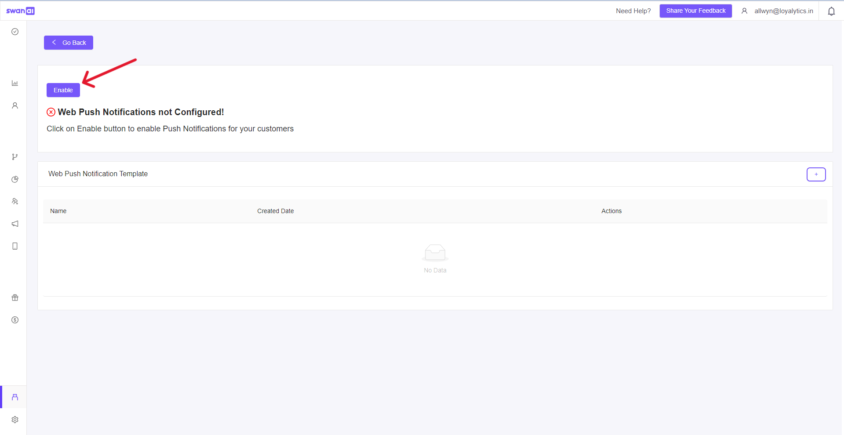Screen dimensions: 844x435
Task: Open the pie chart segments icon
Action: pyautogui.click(x=15, y=179)
